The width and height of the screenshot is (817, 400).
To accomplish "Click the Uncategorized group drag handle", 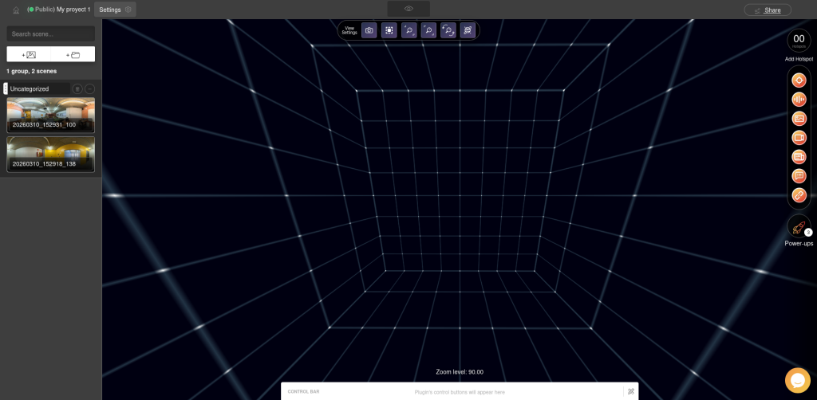I will pyautogui.click(x=6, y=88).
